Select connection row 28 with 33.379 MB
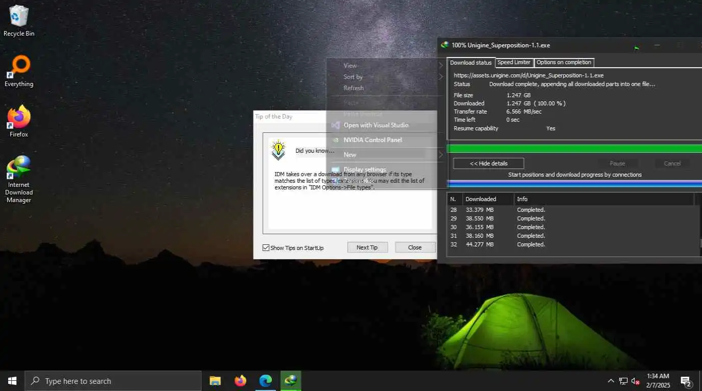This screenshot has width=702, height=391. [571, 210]
